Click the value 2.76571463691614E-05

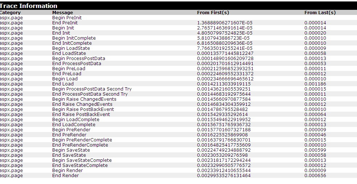(225, 28)
